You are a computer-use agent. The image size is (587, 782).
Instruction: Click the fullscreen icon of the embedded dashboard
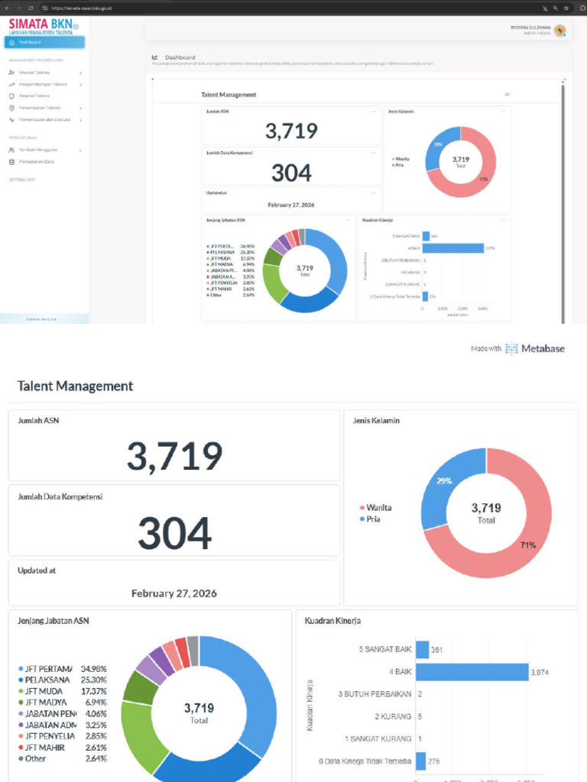tap(564, 79)
